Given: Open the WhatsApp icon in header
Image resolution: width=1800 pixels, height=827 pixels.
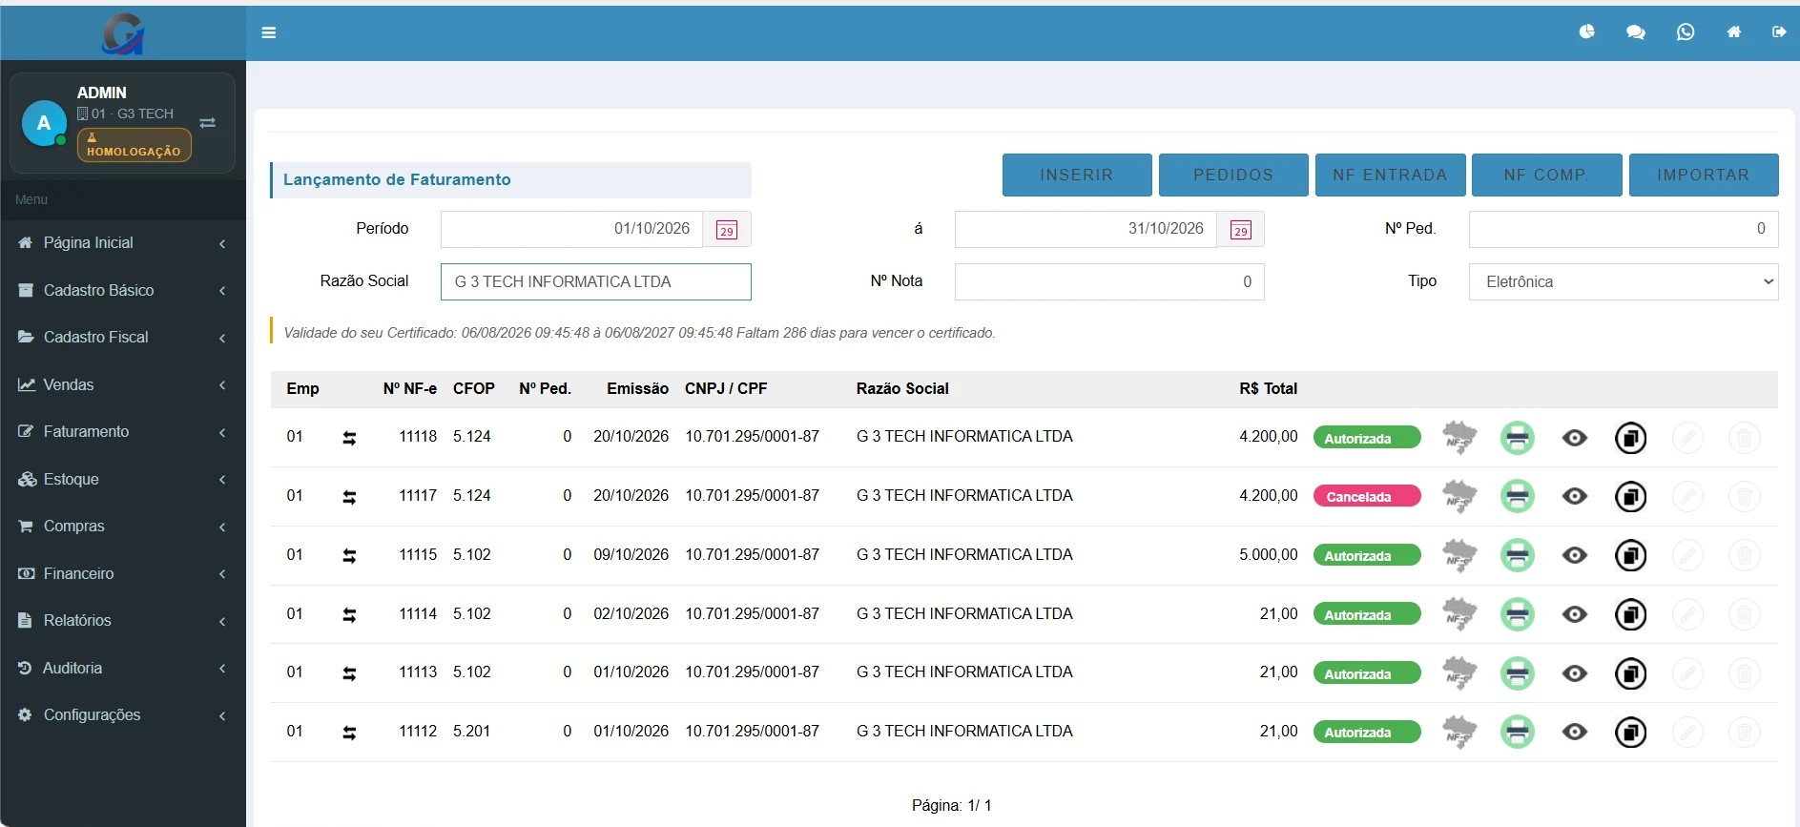Looking at the screenshot, I should (x=1686, y=31).
